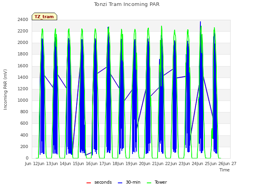This screenshot has width=254, height=190.
Task: Click the green Tower legend swatch
Action: click(149, 183)
